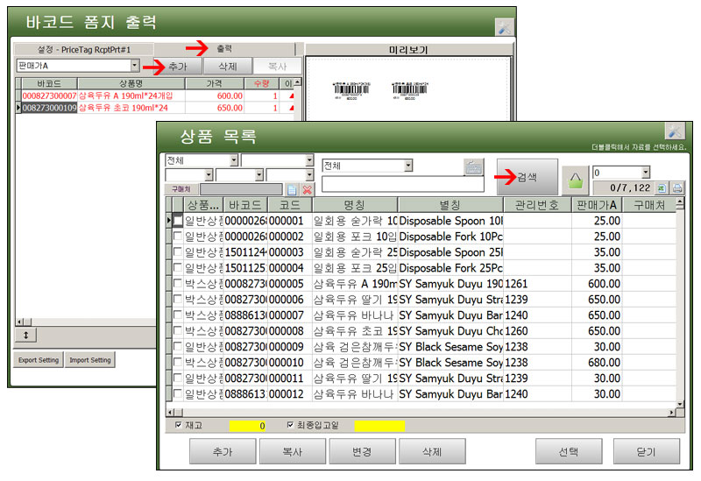Open the dropdown showing 0 near basket
Screen dimensions: 701x481
[645, 173]
